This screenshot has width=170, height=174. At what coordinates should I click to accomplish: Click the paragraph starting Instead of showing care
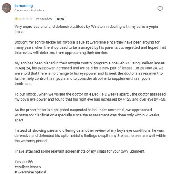tap(90, 135)
